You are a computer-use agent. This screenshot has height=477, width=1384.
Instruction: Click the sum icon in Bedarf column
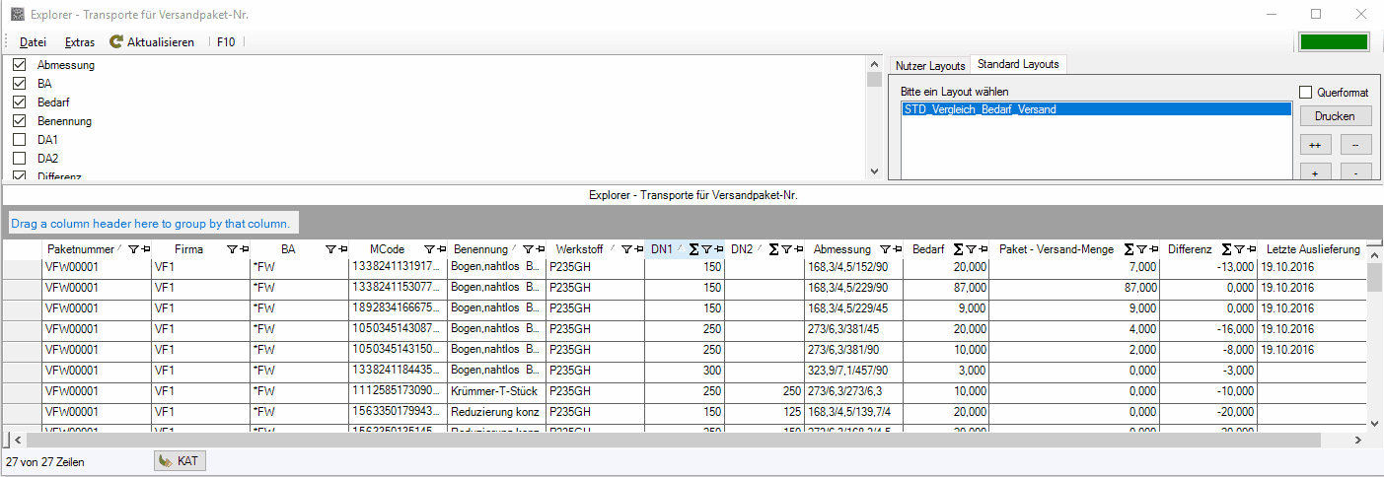click(x=958, y=250)
